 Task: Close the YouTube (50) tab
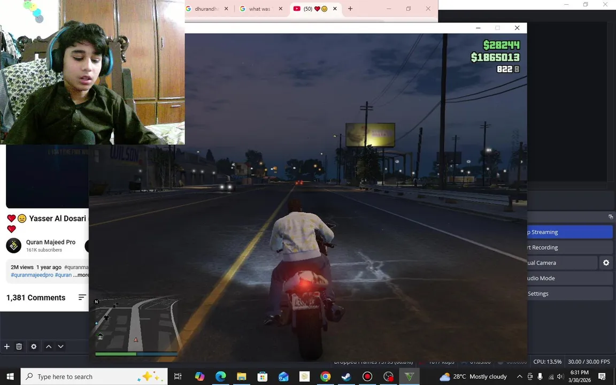335,9
